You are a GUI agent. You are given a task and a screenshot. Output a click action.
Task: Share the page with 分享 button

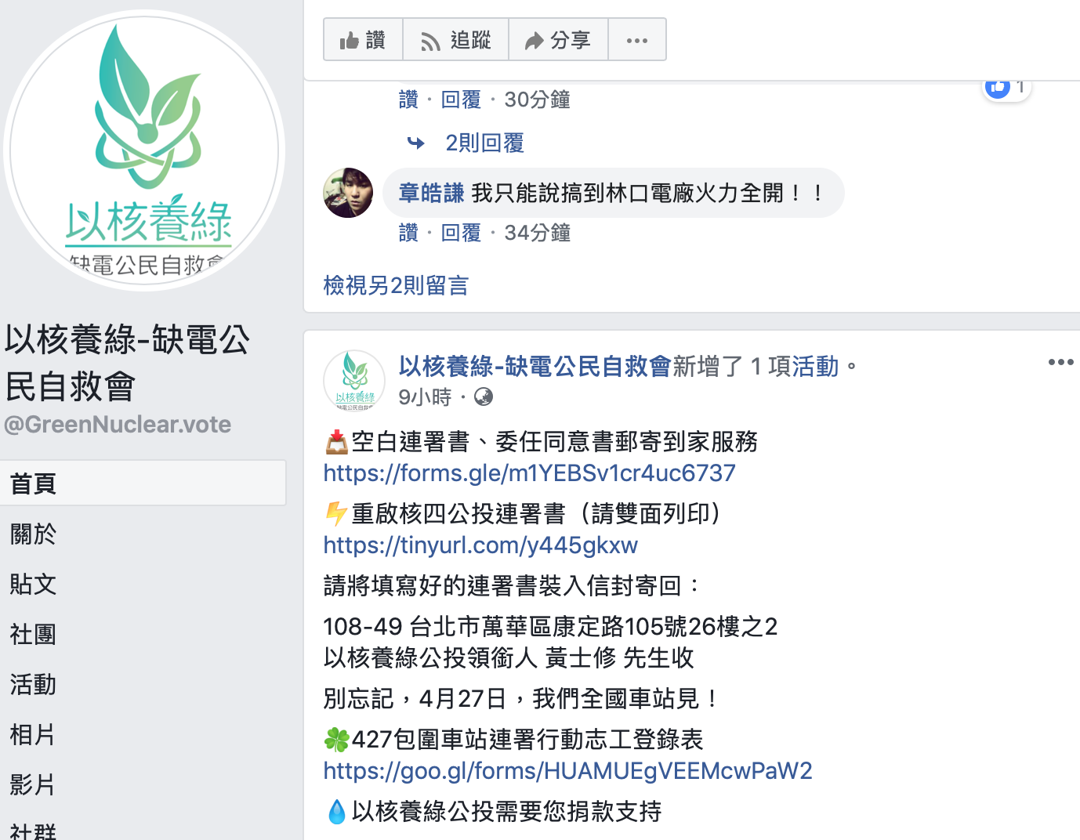pyautogui.click(x=558, y=39)
